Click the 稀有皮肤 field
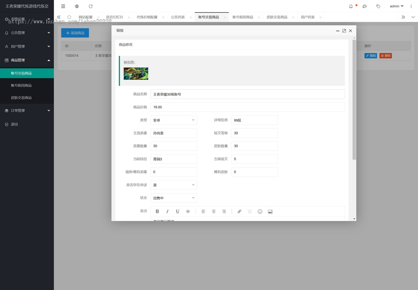Screen dimensions: 418x290 [255, 172]
